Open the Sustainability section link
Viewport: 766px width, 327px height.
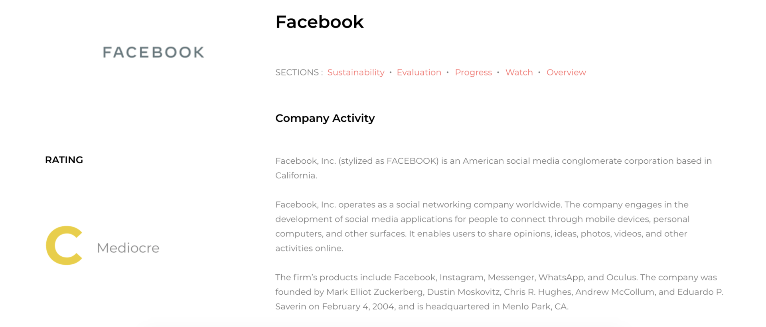pos(356,72)
